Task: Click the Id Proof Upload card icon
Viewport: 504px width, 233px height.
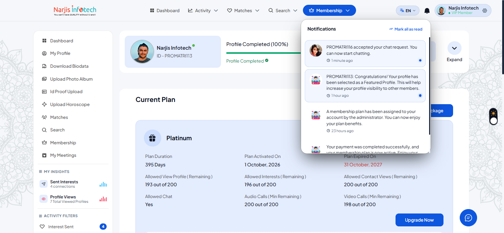Action: (x=44, y=92)
